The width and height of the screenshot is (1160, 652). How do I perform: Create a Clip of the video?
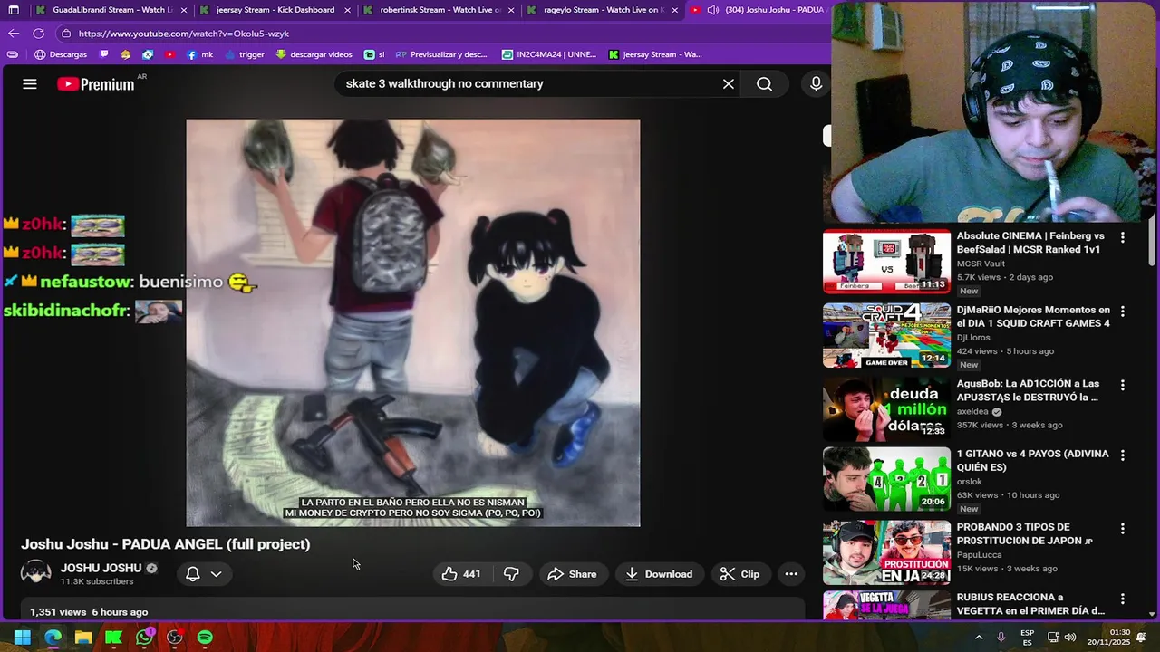click(x=739, y=574)
